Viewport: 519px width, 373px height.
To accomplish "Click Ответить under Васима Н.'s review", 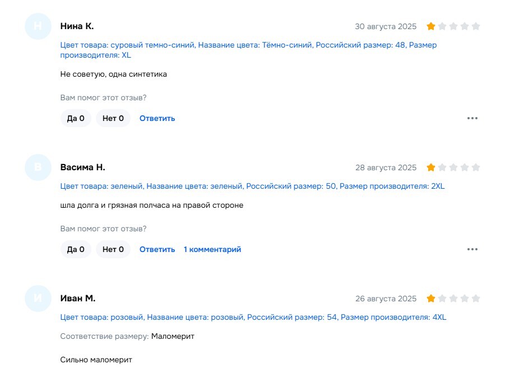I will (x=157, y=249).
